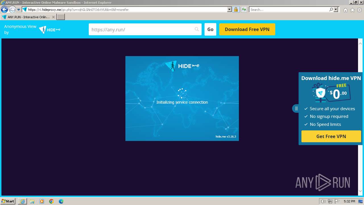Open the network tray icon
Viewport: 364px width, 205px height.
(x=330, y=201)
